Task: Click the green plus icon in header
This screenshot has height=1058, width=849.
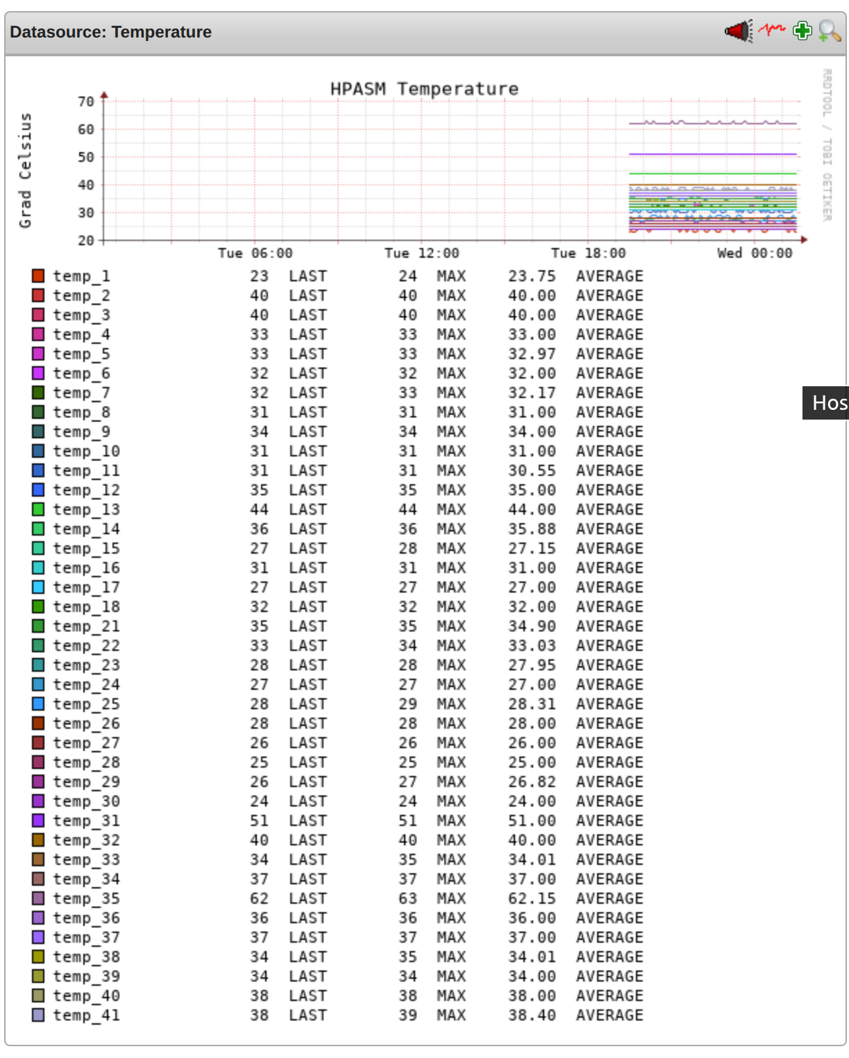Action: tap(802, 31)
